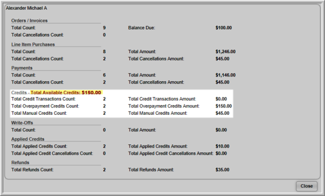Select Line Item Purchases Total Amount $1,246.00

coord(226,52)
